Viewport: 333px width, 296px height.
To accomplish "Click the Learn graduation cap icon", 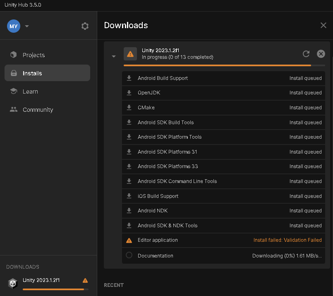I will coord(14,91).
